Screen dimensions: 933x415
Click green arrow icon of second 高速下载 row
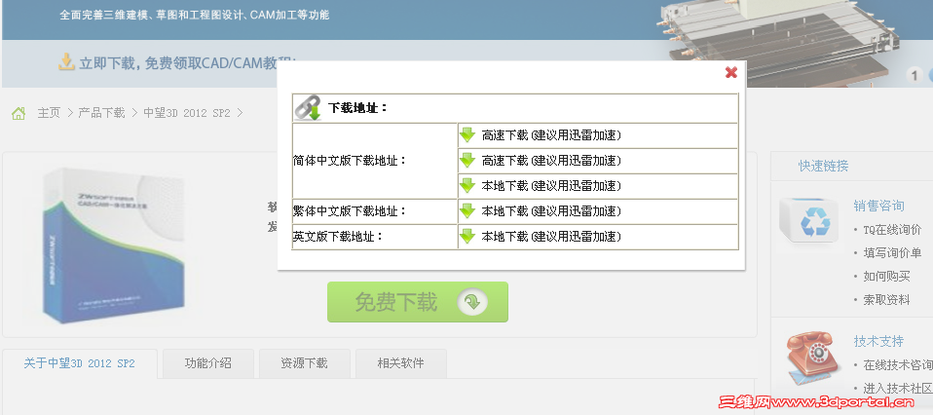[x=467, y=160]
